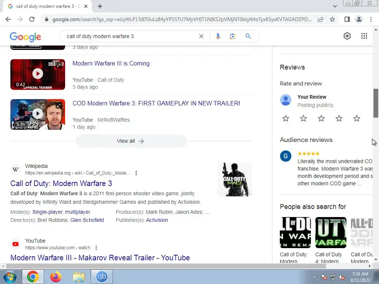Open a new browser tab
Image resolution: width=379 pixels, height=284 pixels.
pos(100,6)
